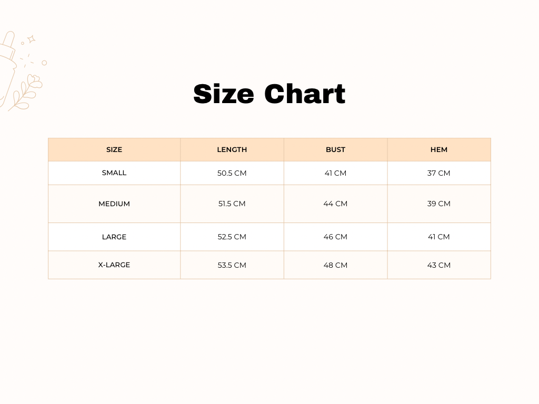
Task: Select the 53.5 CM length cell
Action: point(232,265)
